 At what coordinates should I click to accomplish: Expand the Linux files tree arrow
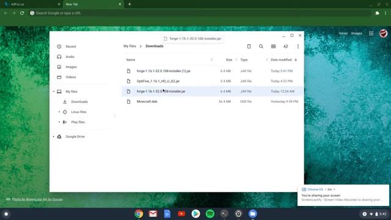pyautogui.click(x=59, y=112)
